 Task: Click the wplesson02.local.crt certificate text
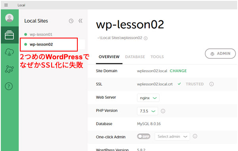155,84
